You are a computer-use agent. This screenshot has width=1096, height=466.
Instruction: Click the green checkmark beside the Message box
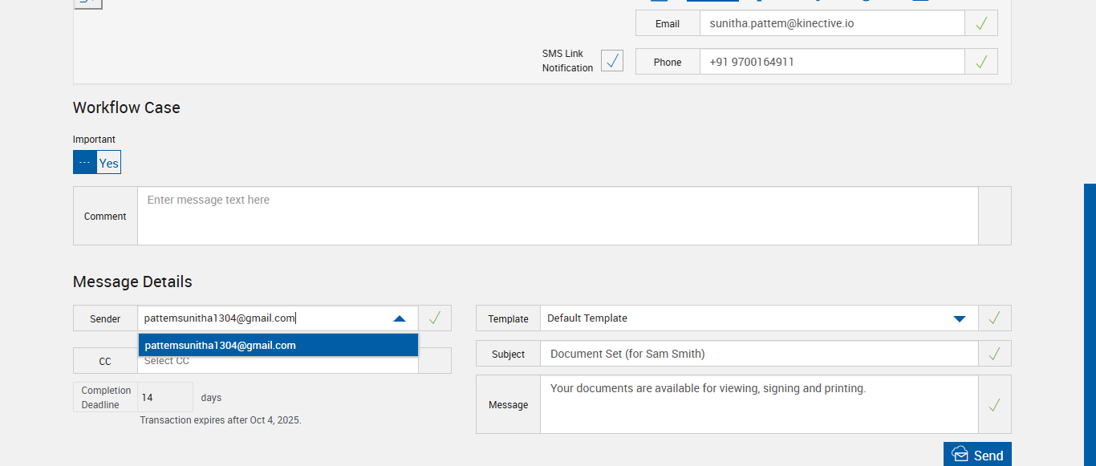coord(994,405)
